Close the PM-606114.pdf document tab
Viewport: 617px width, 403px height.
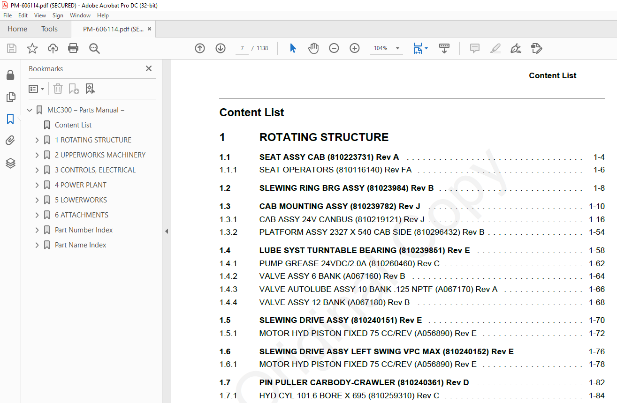[149, 29]
